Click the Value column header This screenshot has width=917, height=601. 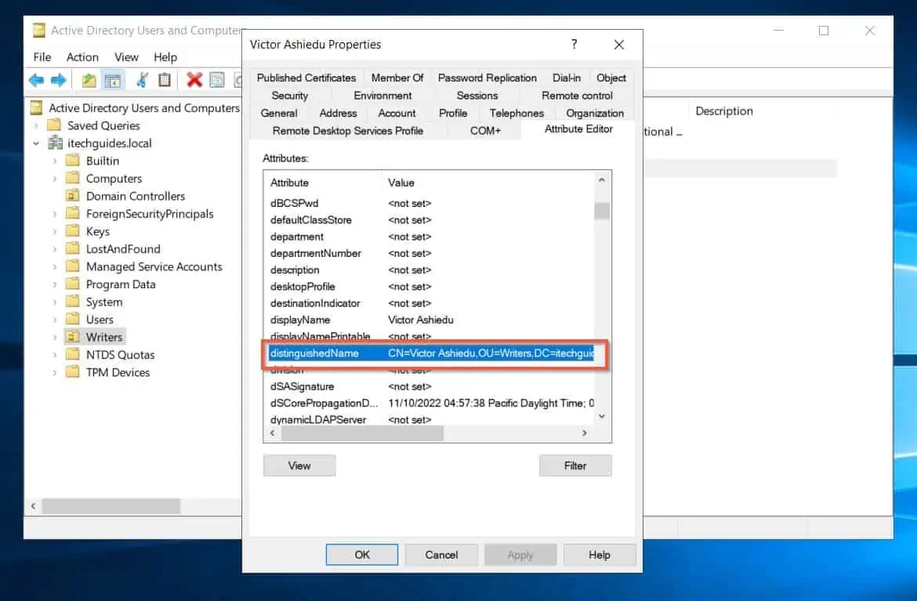pyautogui.click(x=487, y=183)
